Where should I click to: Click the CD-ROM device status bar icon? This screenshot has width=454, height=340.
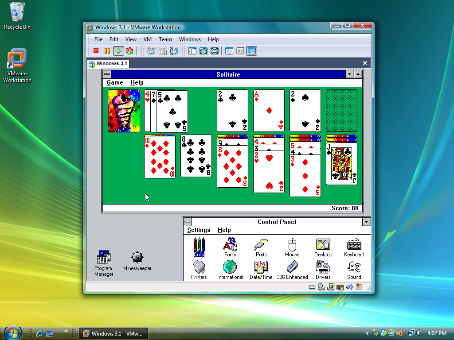pos(321,287)
